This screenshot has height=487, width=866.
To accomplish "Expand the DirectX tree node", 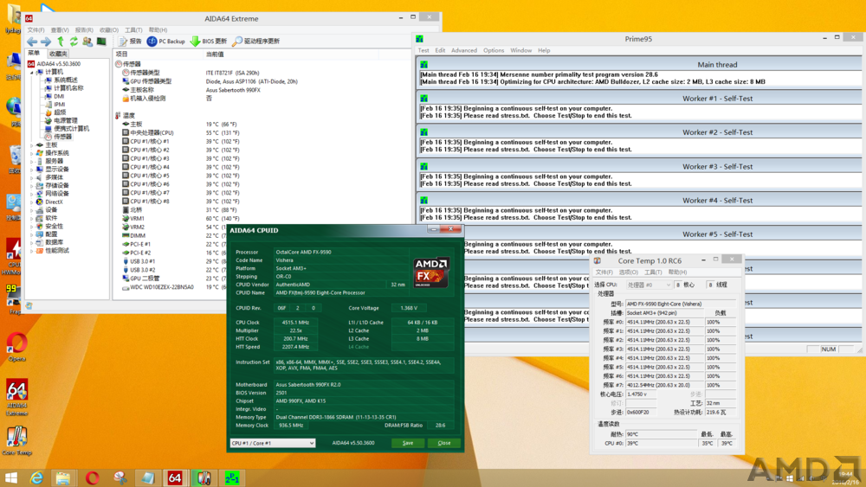I will [31, 202].
